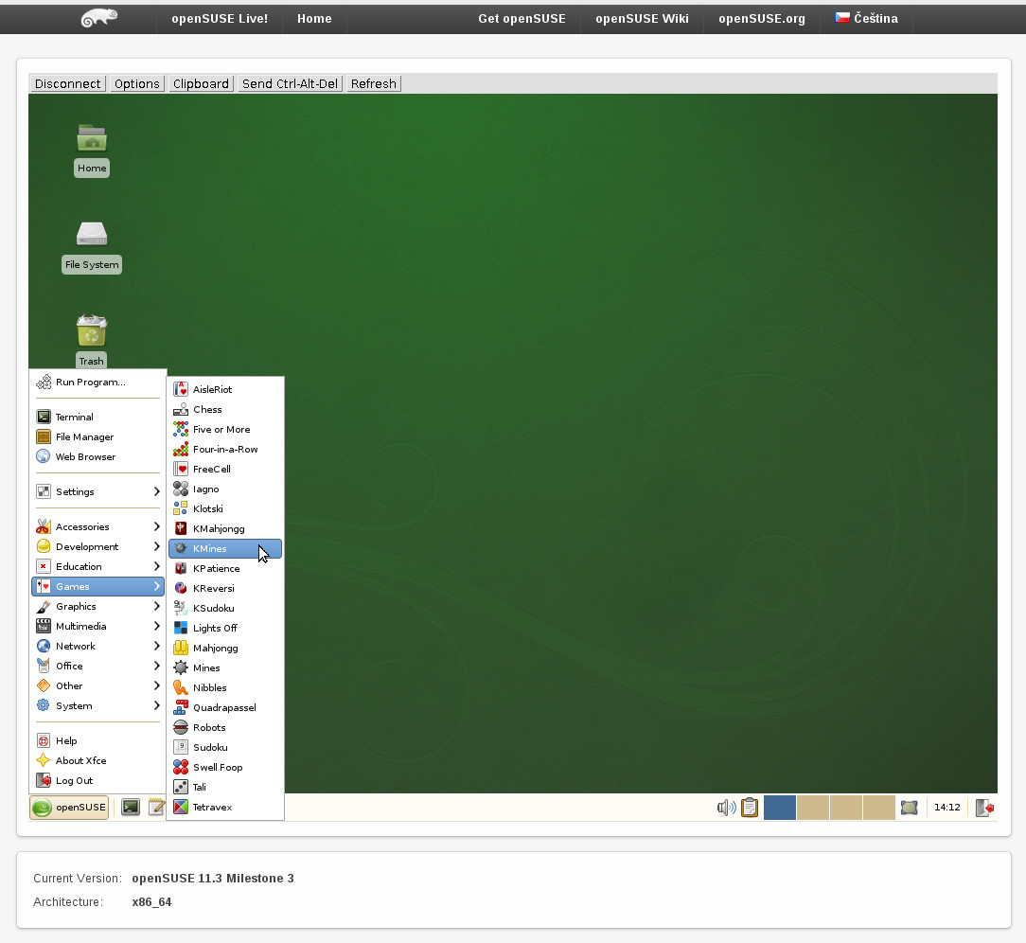Image resolution: width=1026 pixels, height=943 pixels.
Task: Click Send Ctrl-Alt-Del button
Action: click(290, 83)
